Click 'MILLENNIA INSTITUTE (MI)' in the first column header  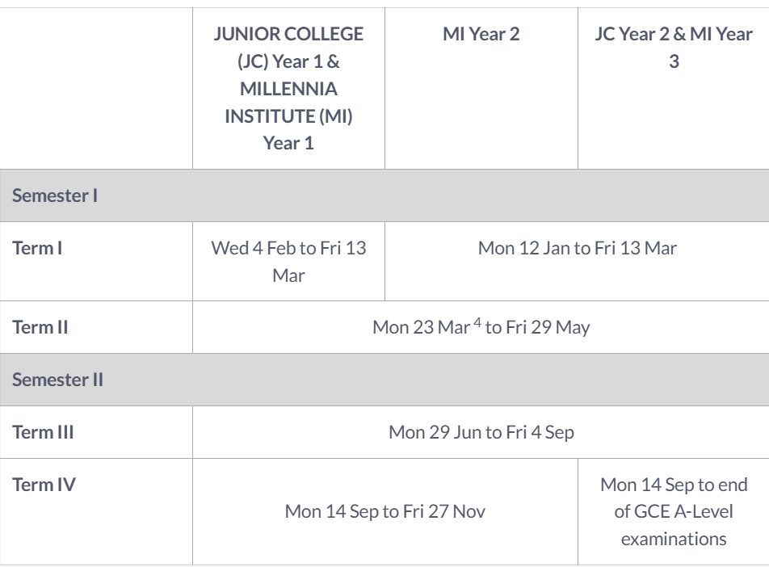(x=288, y=101)
